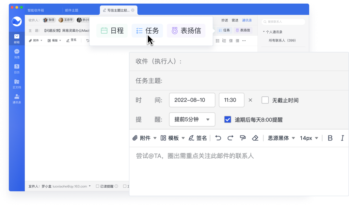349x205 pixels.
Task: Enable the 无截止时间 checkbox
Action: coord(265,100)
